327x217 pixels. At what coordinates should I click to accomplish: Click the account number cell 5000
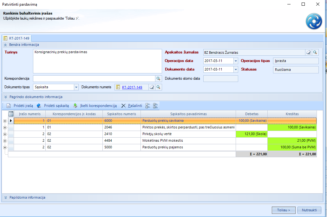[121, 147]
